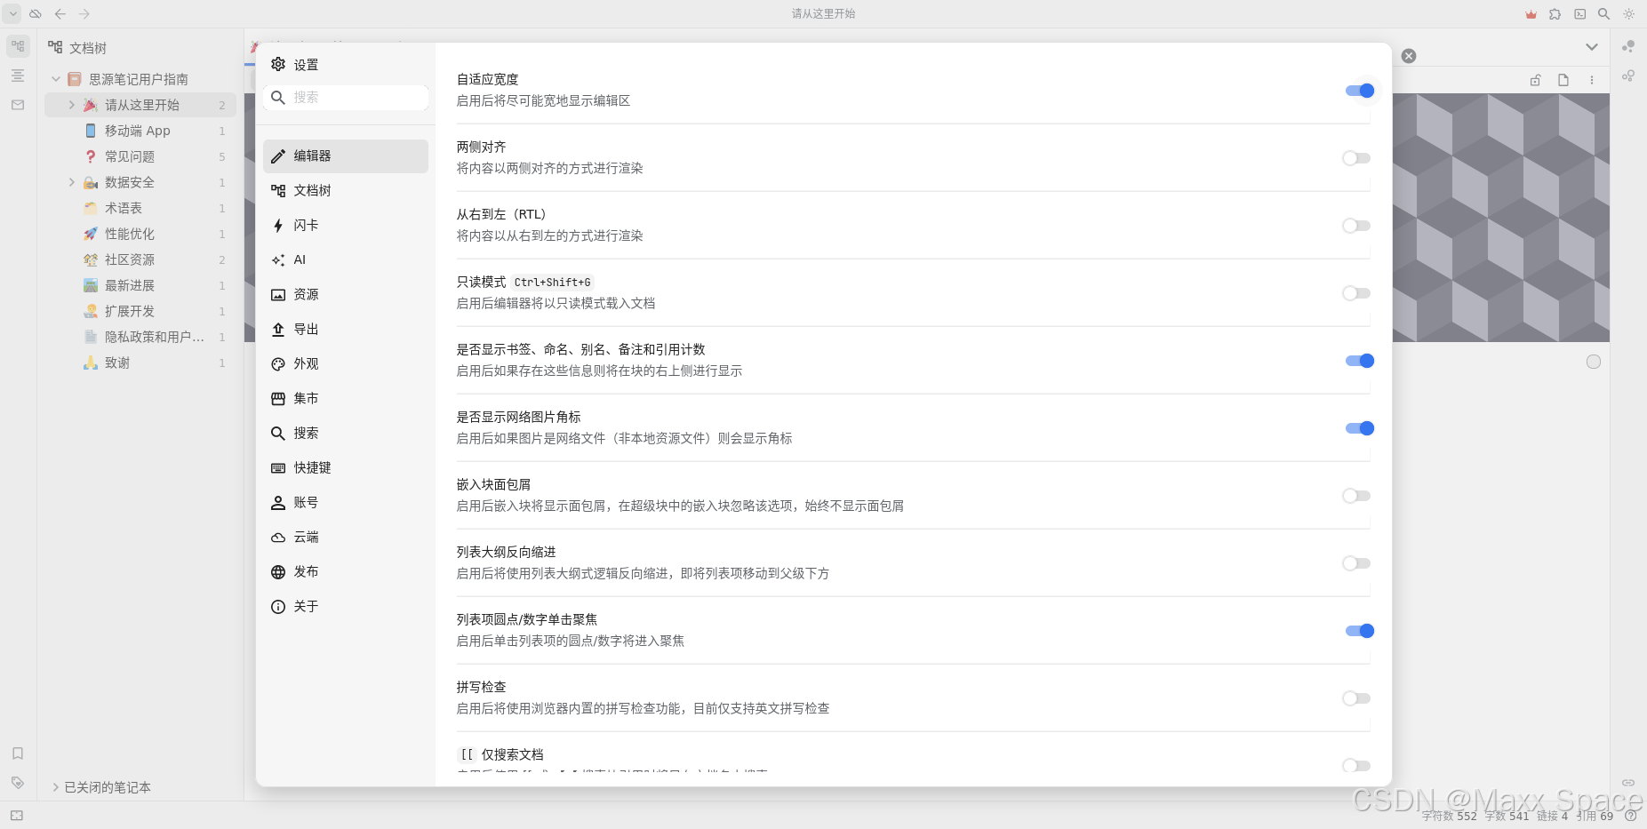Open the command palette icon
This screenshot has height=829, width=1647.
pyautogui.click(x=1579, y=14)
